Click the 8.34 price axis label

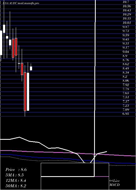[x=126, y=72]
